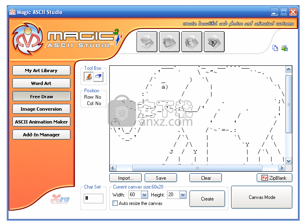Open My Art Library
The image size is (302, 223).
(x=41, y=71)
